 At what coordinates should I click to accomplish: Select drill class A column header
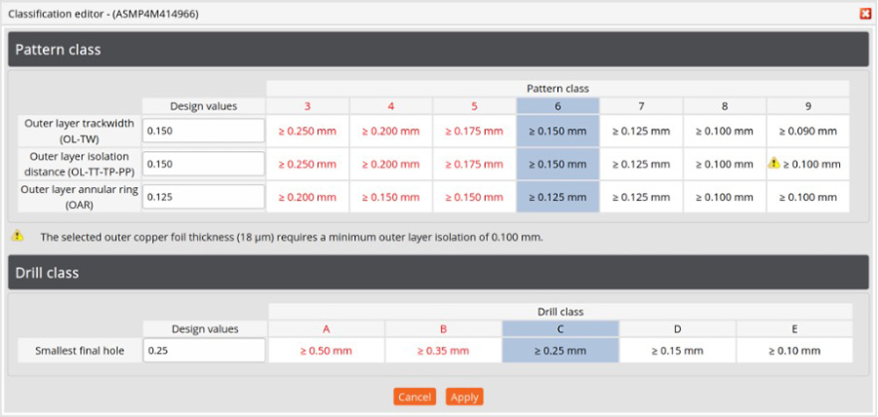click(x=326, y=328)
